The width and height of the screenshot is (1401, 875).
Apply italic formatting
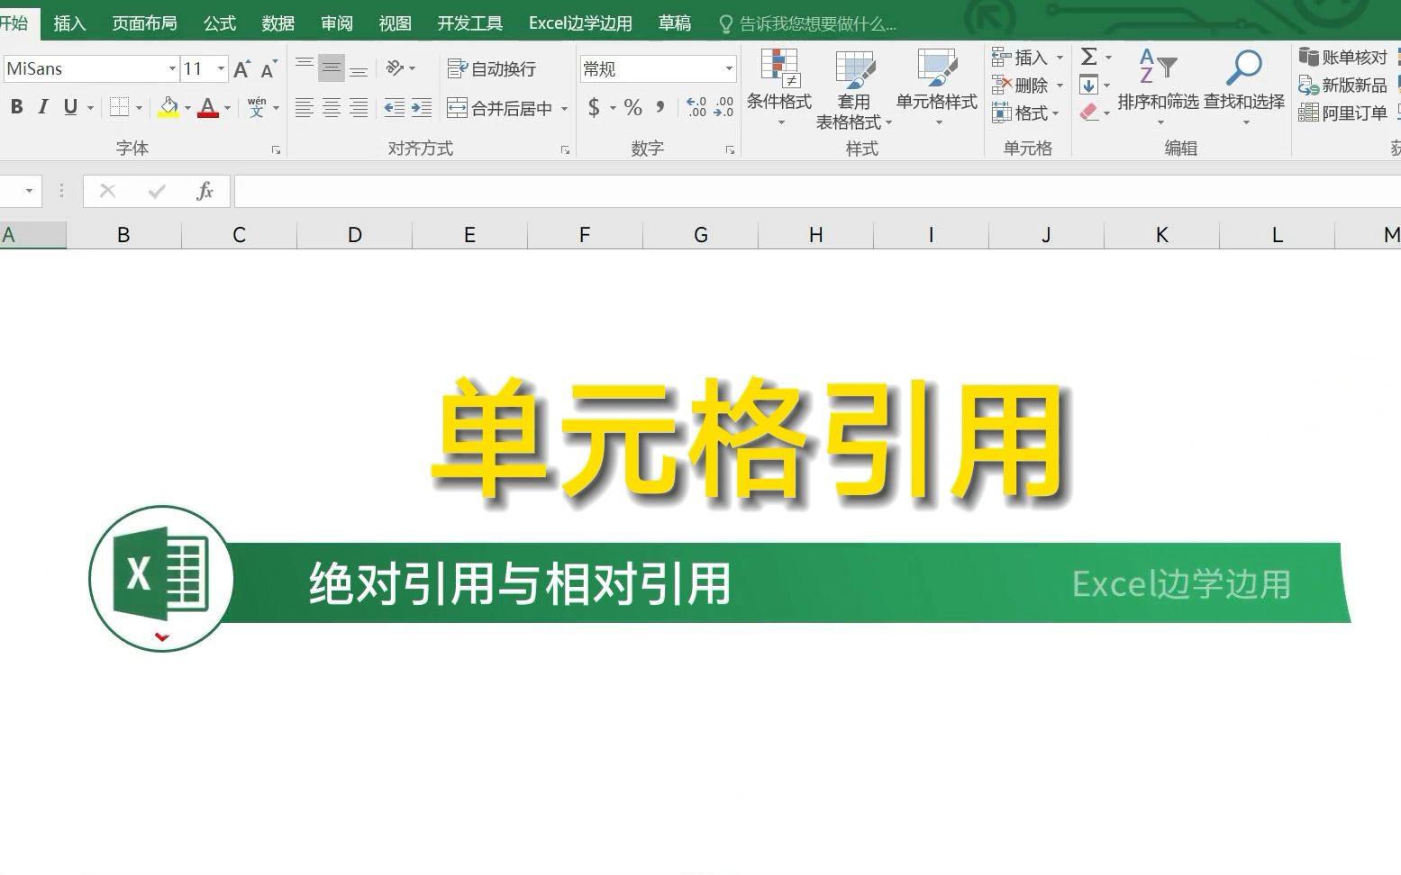coord(42,106)
